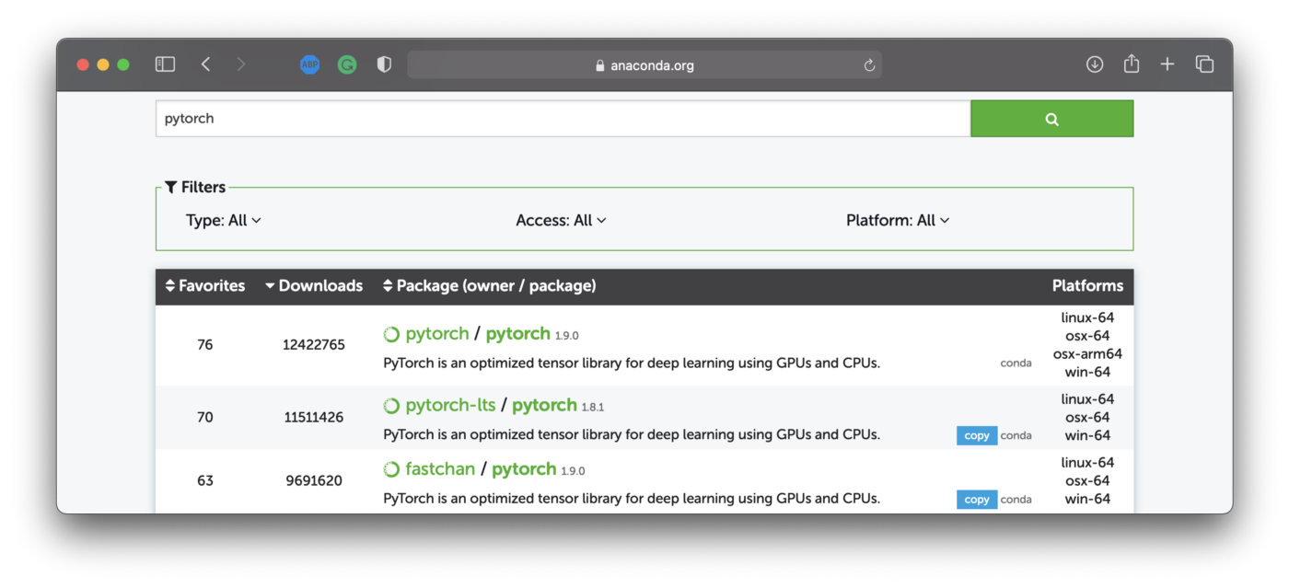Sort results by the Favorites column
The height and width of the screenshot is (588, 1289).
pyautogui.click(x=205, y=286)
